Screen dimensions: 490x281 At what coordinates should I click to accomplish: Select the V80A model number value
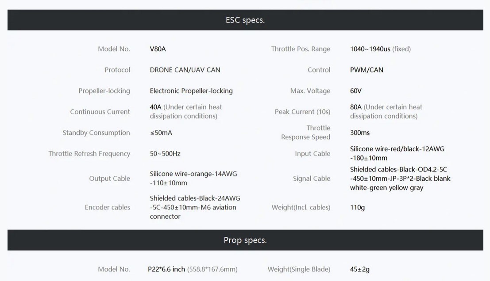[158, 49]
